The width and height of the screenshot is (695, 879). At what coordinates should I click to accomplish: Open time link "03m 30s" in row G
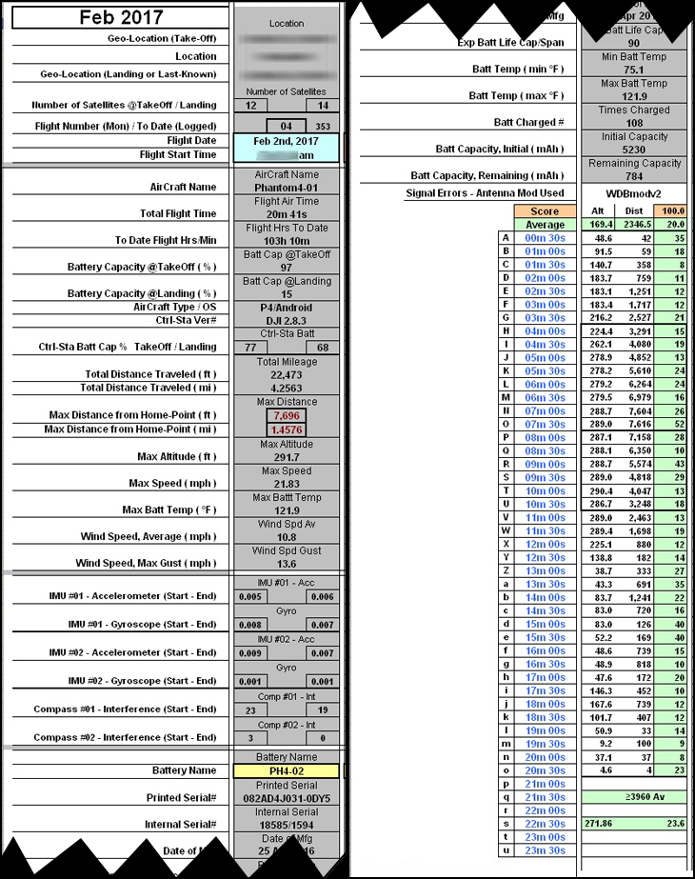point(545,318)
